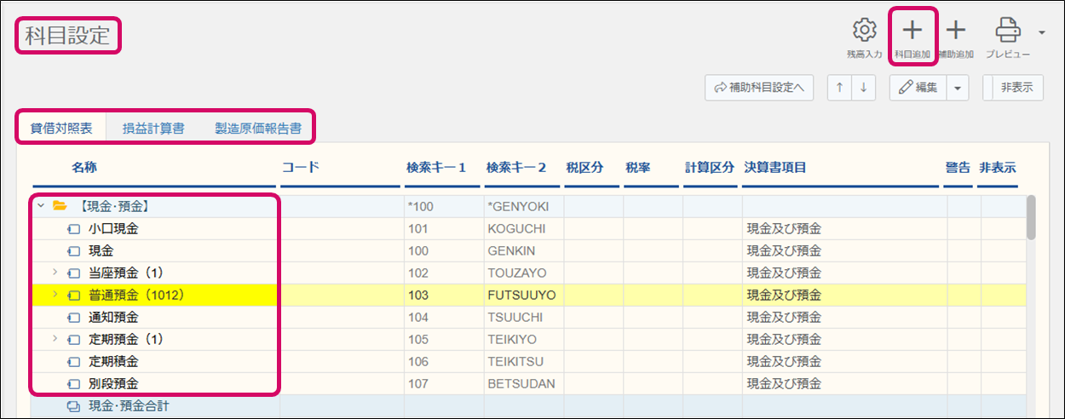Click the プレビュー printer icon

coord(1008,31)
